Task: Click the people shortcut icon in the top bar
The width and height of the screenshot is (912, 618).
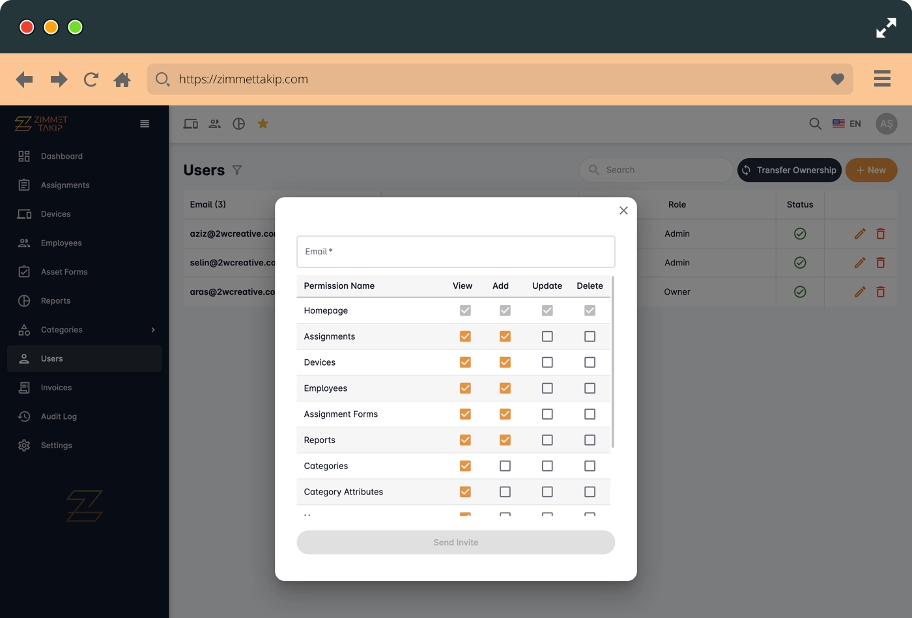Action: coord(215,124)
